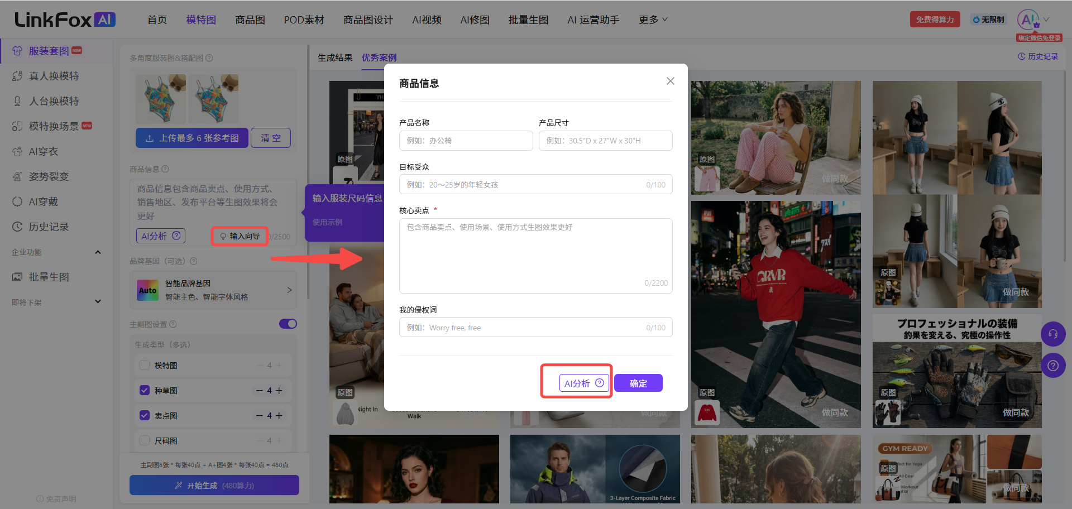Click 清空 button
The height and width of the screenshot is (509, 1072).
click(x=271, y=138)
